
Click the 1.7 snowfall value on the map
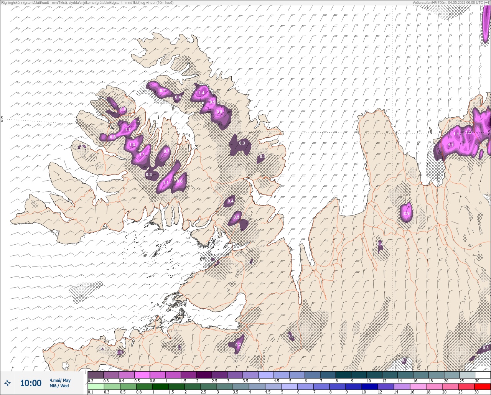[128, 130]
